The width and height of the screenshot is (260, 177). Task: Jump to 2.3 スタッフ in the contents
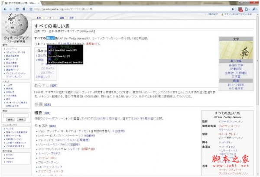pos(48,73)
